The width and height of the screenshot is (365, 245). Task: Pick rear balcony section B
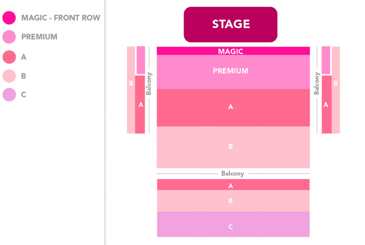[x=233, y=200]
